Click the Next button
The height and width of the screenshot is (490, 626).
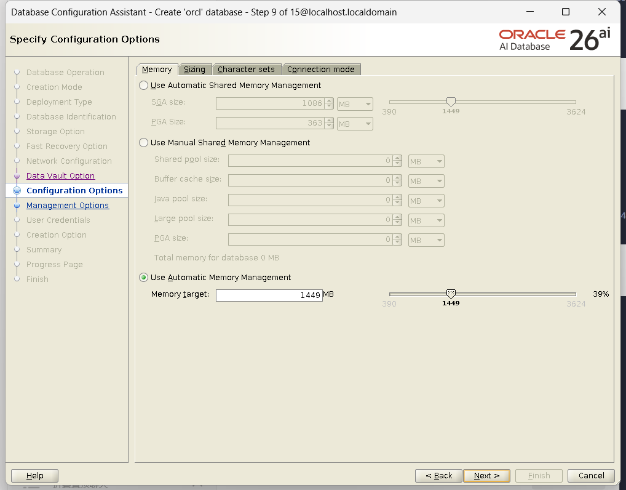point(486,476)
